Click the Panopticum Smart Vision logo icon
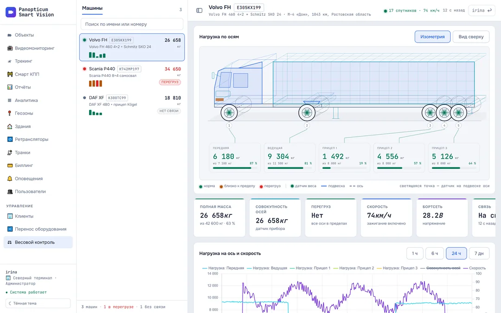The image size is (501, 313). pos(11,12)
